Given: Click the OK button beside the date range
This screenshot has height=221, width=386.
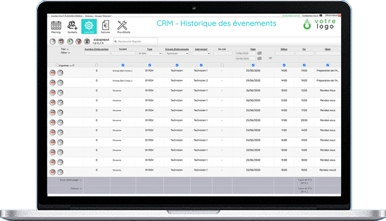Looking at the screenshot, I should 270,58.
